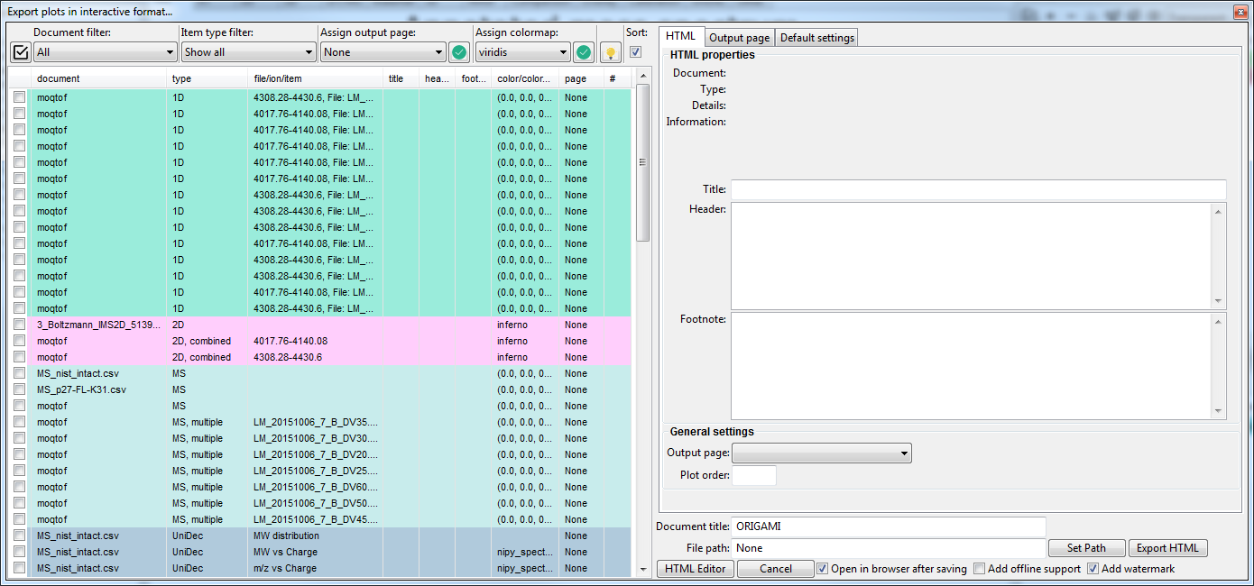Enable Add offline support option
The height and width of the screenshot is (586, 1254).
(980, 569)
